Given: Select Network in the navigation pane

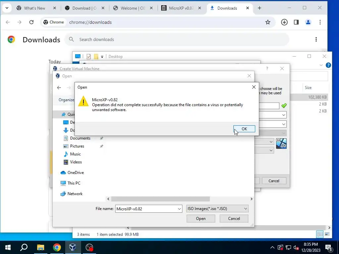Looking at the screenshot, I should (75, 194).
